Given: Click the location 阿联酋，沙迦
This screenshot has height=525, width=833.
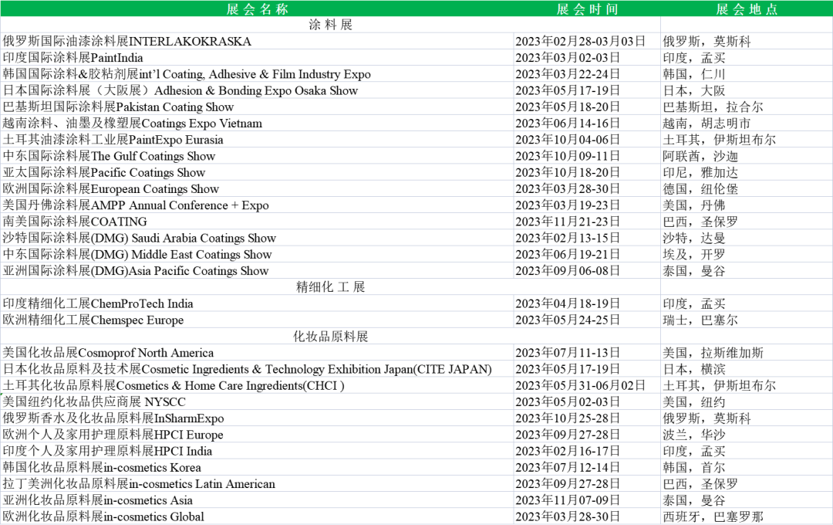Looking at the screenshot, I should tap(700, 156).
